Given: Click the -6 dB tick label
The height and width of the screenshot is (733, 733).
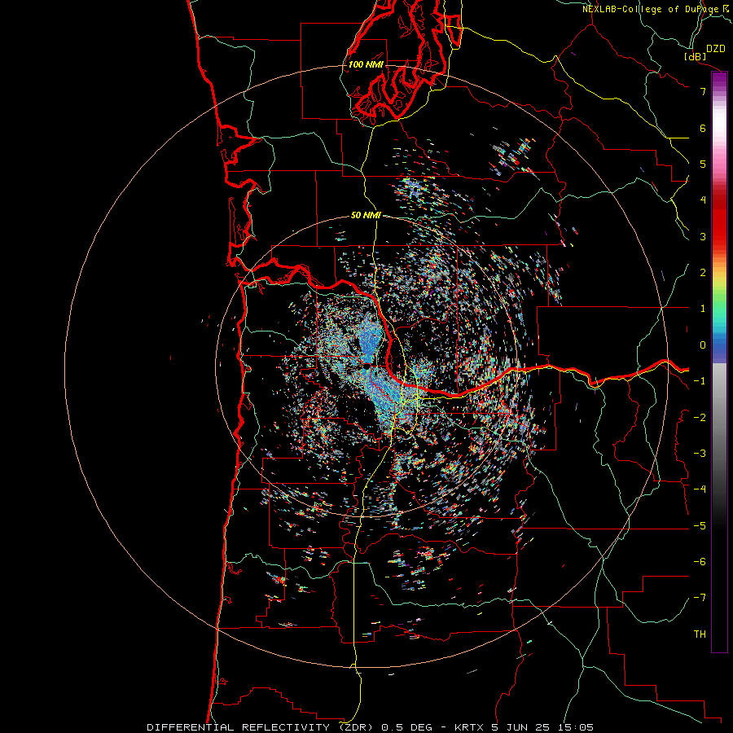Looking at the screenshot, I should 700,562.
